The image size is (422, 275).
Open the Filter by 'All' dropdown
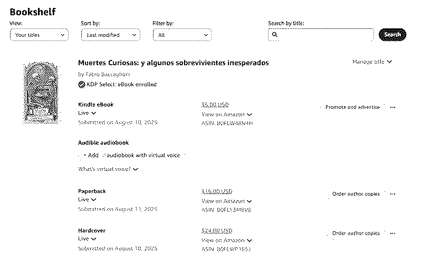click(182, 35)
